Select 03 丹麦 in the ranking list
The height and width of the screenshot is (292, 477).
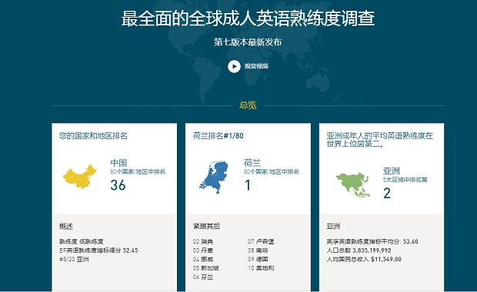coord(203,251)
